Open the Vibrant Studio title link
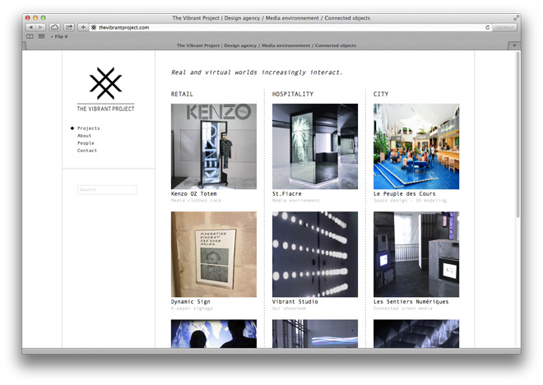Screen dimensions: 543x385 pos(295,302)
